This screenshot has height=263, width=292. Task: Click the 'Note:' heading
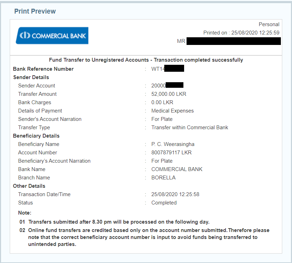(x=25, y=213)
